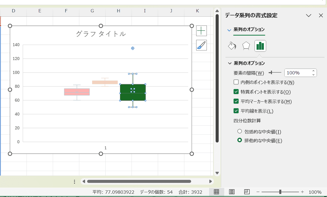
Task: Click the 要素の間隔 slider handle
Action: pyautogui.click(x=271, y=73)
